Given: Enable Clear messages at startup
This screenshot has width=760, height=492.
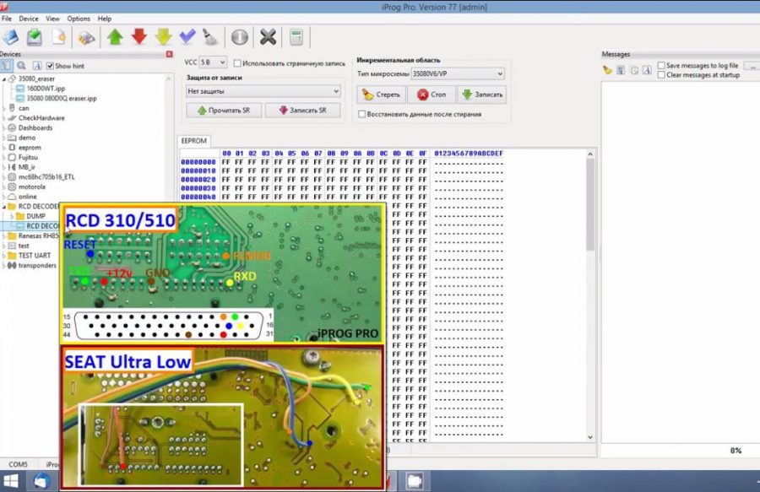Looking at the screenshot, I should [x=661, y=74].
